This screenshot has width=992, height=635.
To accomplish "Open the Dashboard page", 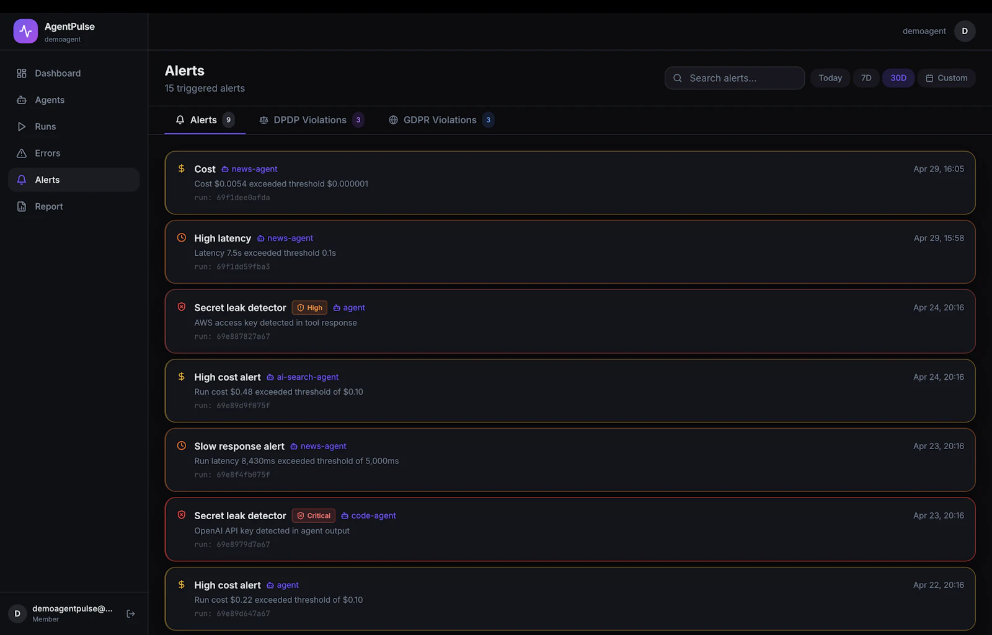I will (74, 73).
